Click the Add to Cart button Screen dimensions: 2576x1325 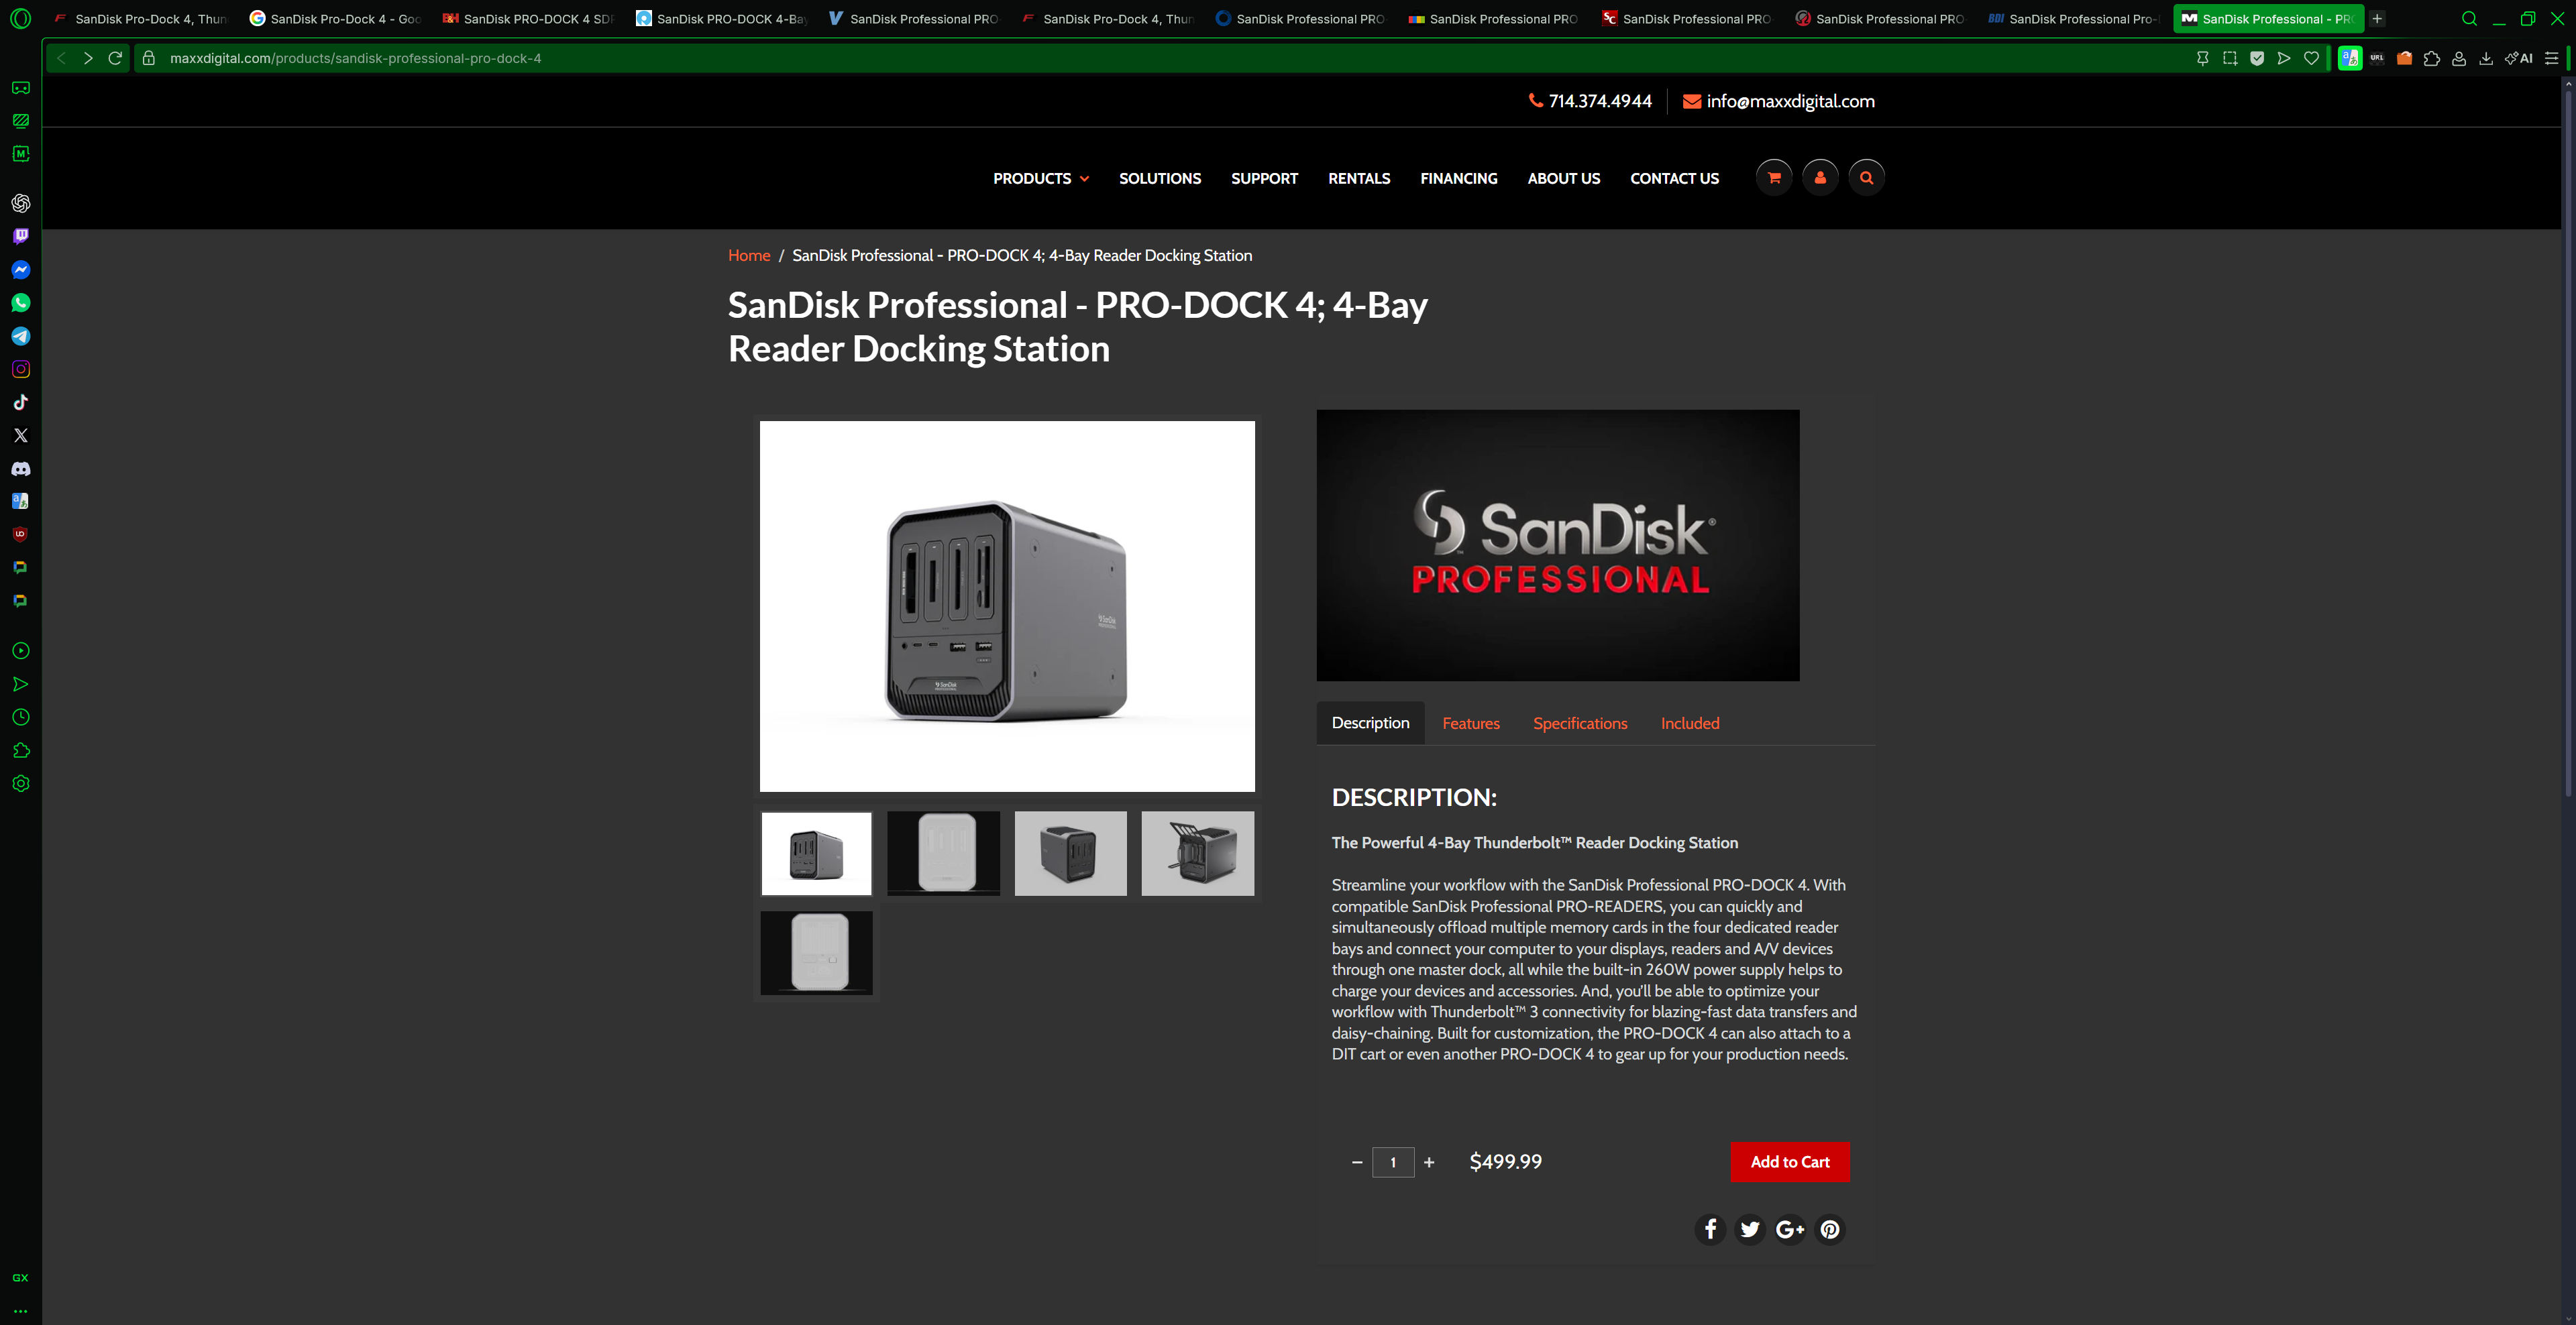pos(1790,1162)
